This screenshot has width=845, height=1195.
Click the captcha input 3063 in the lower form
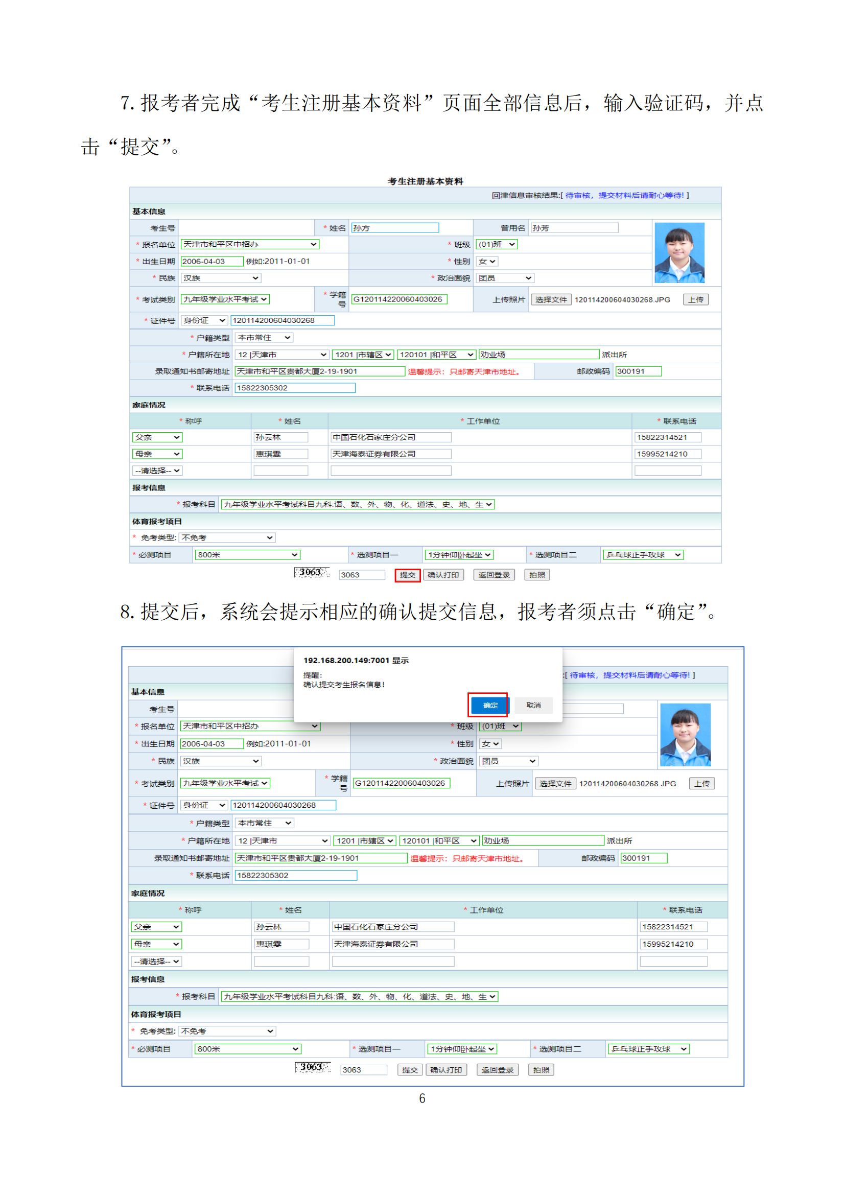tap(364, 1069)
